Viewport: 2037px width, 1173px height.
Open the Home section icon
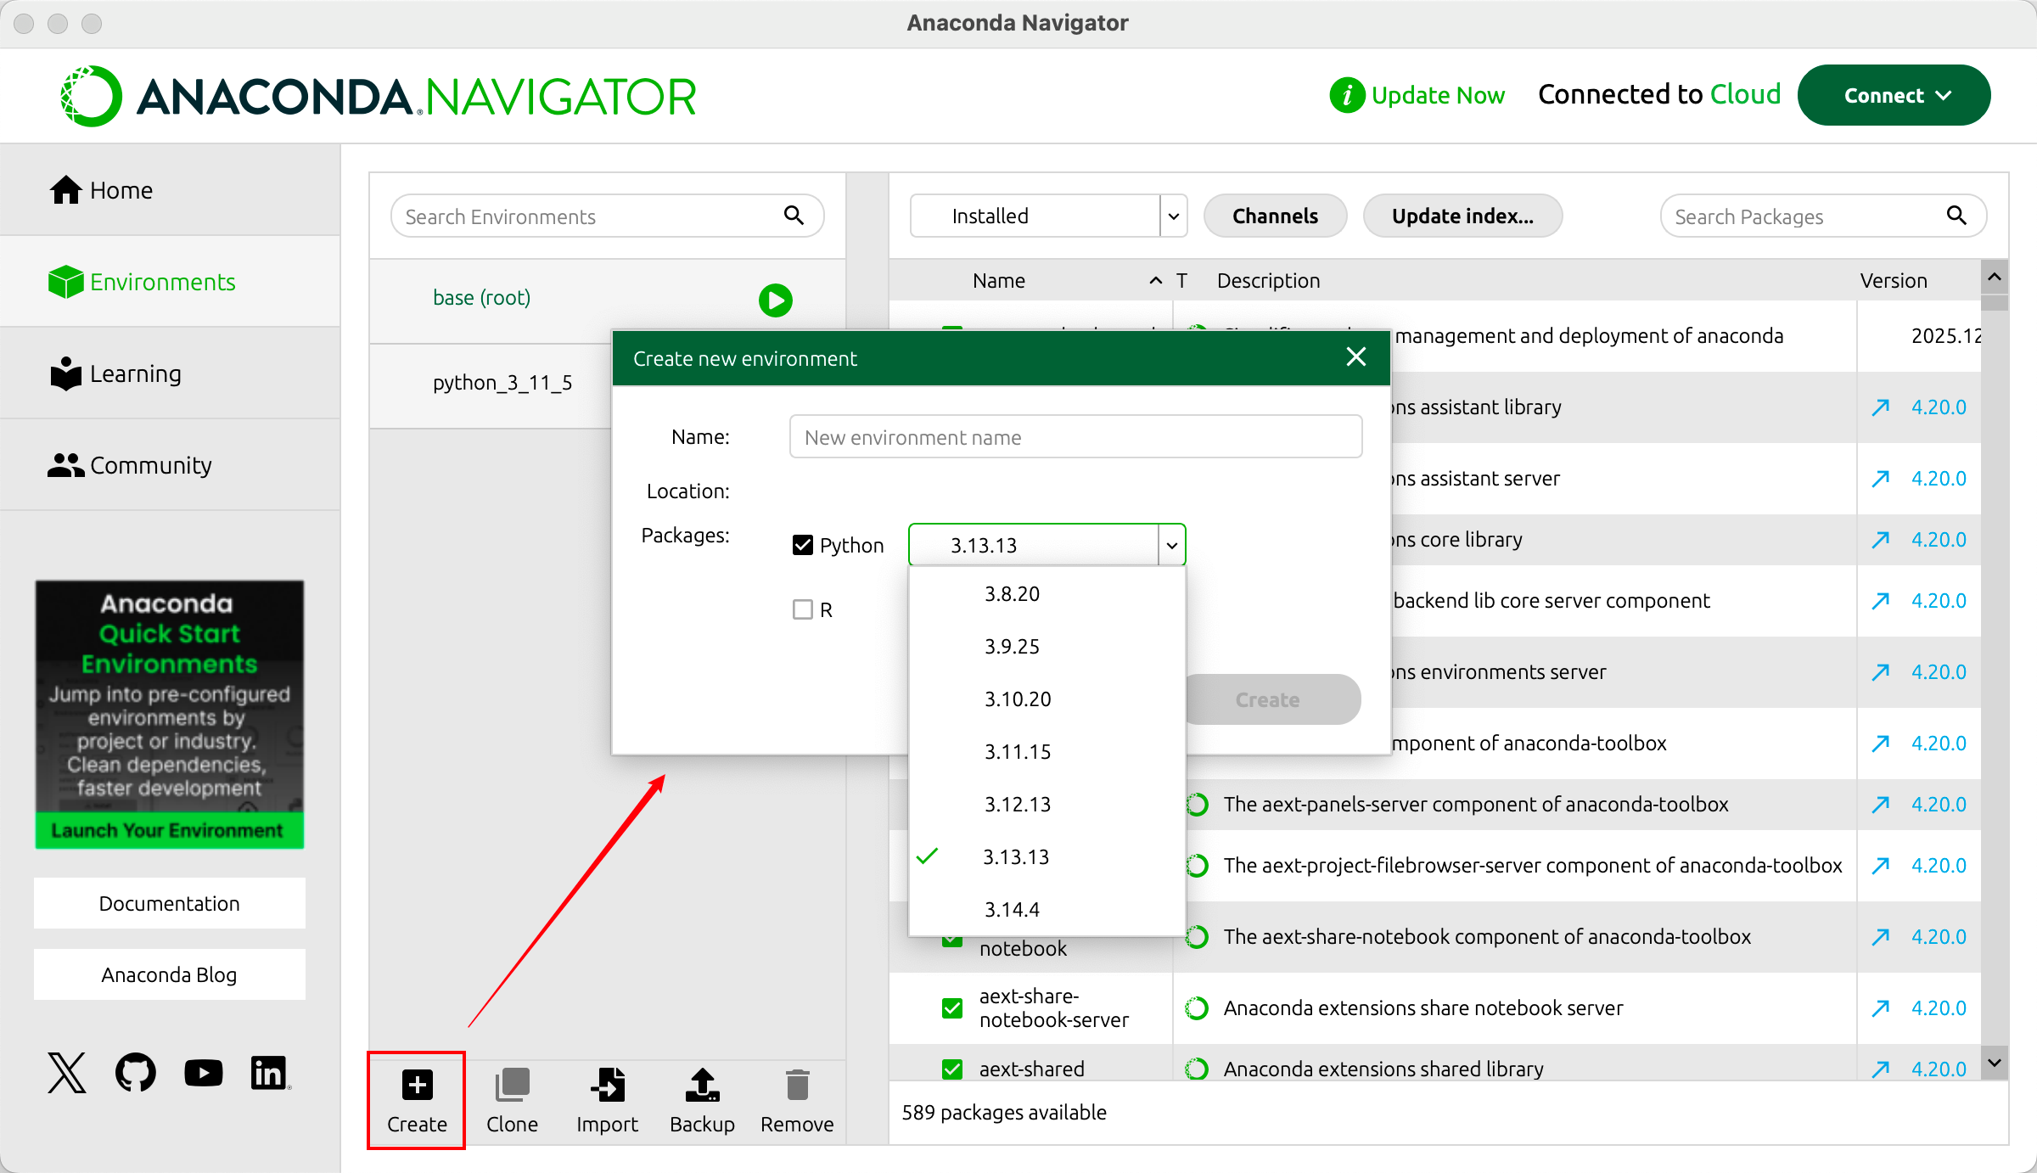(x=65, y=190)
